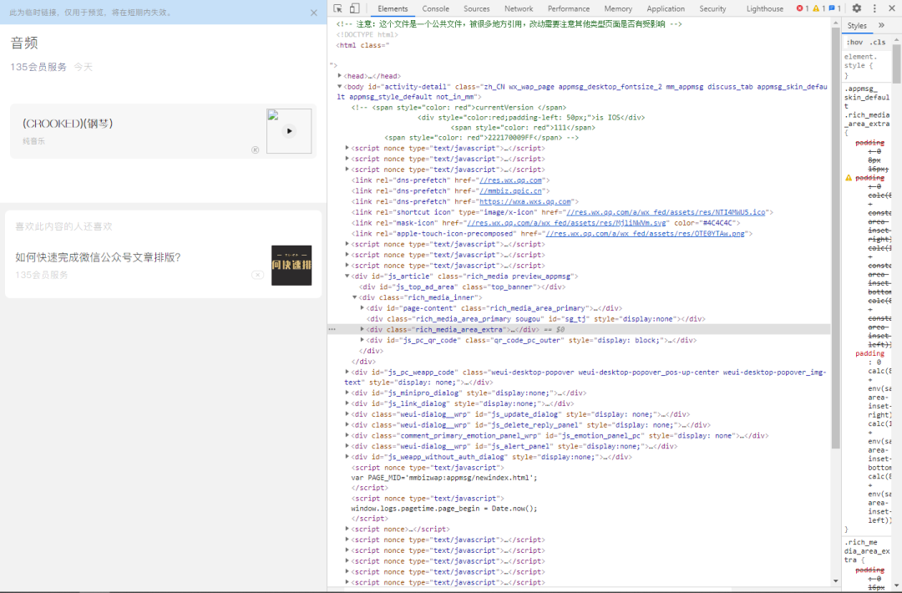The image size is (902, 593).
Task: Open the DevTools three-dot customize menu
Action: pos(874,8)
